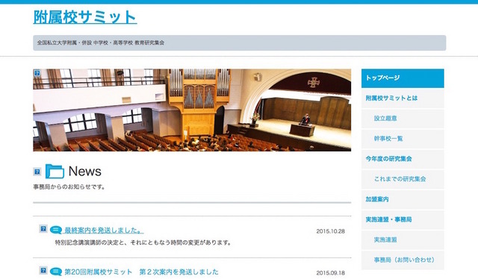Select これまでの研究集会 sidebar sub-item

coord(403,179)
